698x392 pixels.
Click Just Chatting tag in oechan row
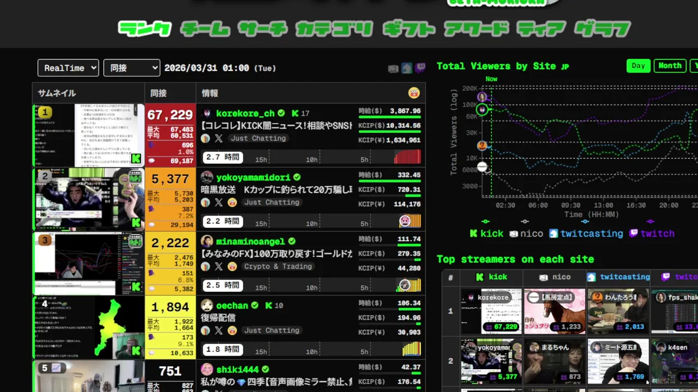coord(272,330)
